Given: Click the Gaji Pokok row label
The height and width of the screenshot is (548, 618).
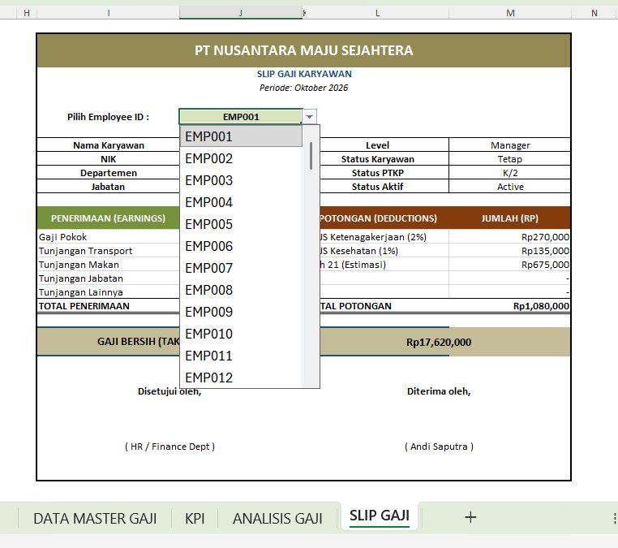Looking at the screenshot, I should 62,237.
